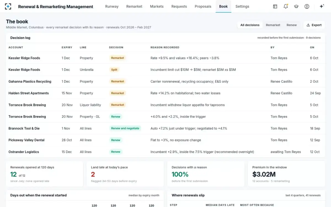Screen dimensions: 331x207
Task: Open the 'Land late at today's pace' card
Action: [x=125, y=174]
